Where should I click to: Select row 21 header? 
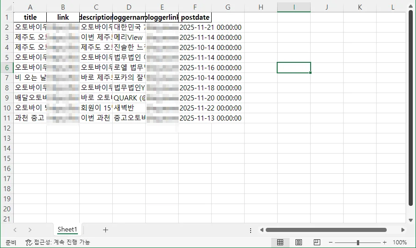(x=7, y=219)
